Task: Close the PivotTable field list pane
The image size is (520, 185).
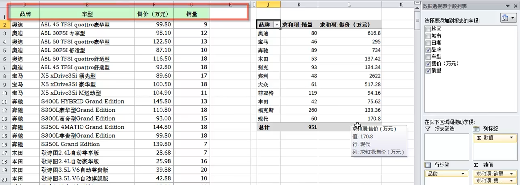Action: (x=516, y=6)
